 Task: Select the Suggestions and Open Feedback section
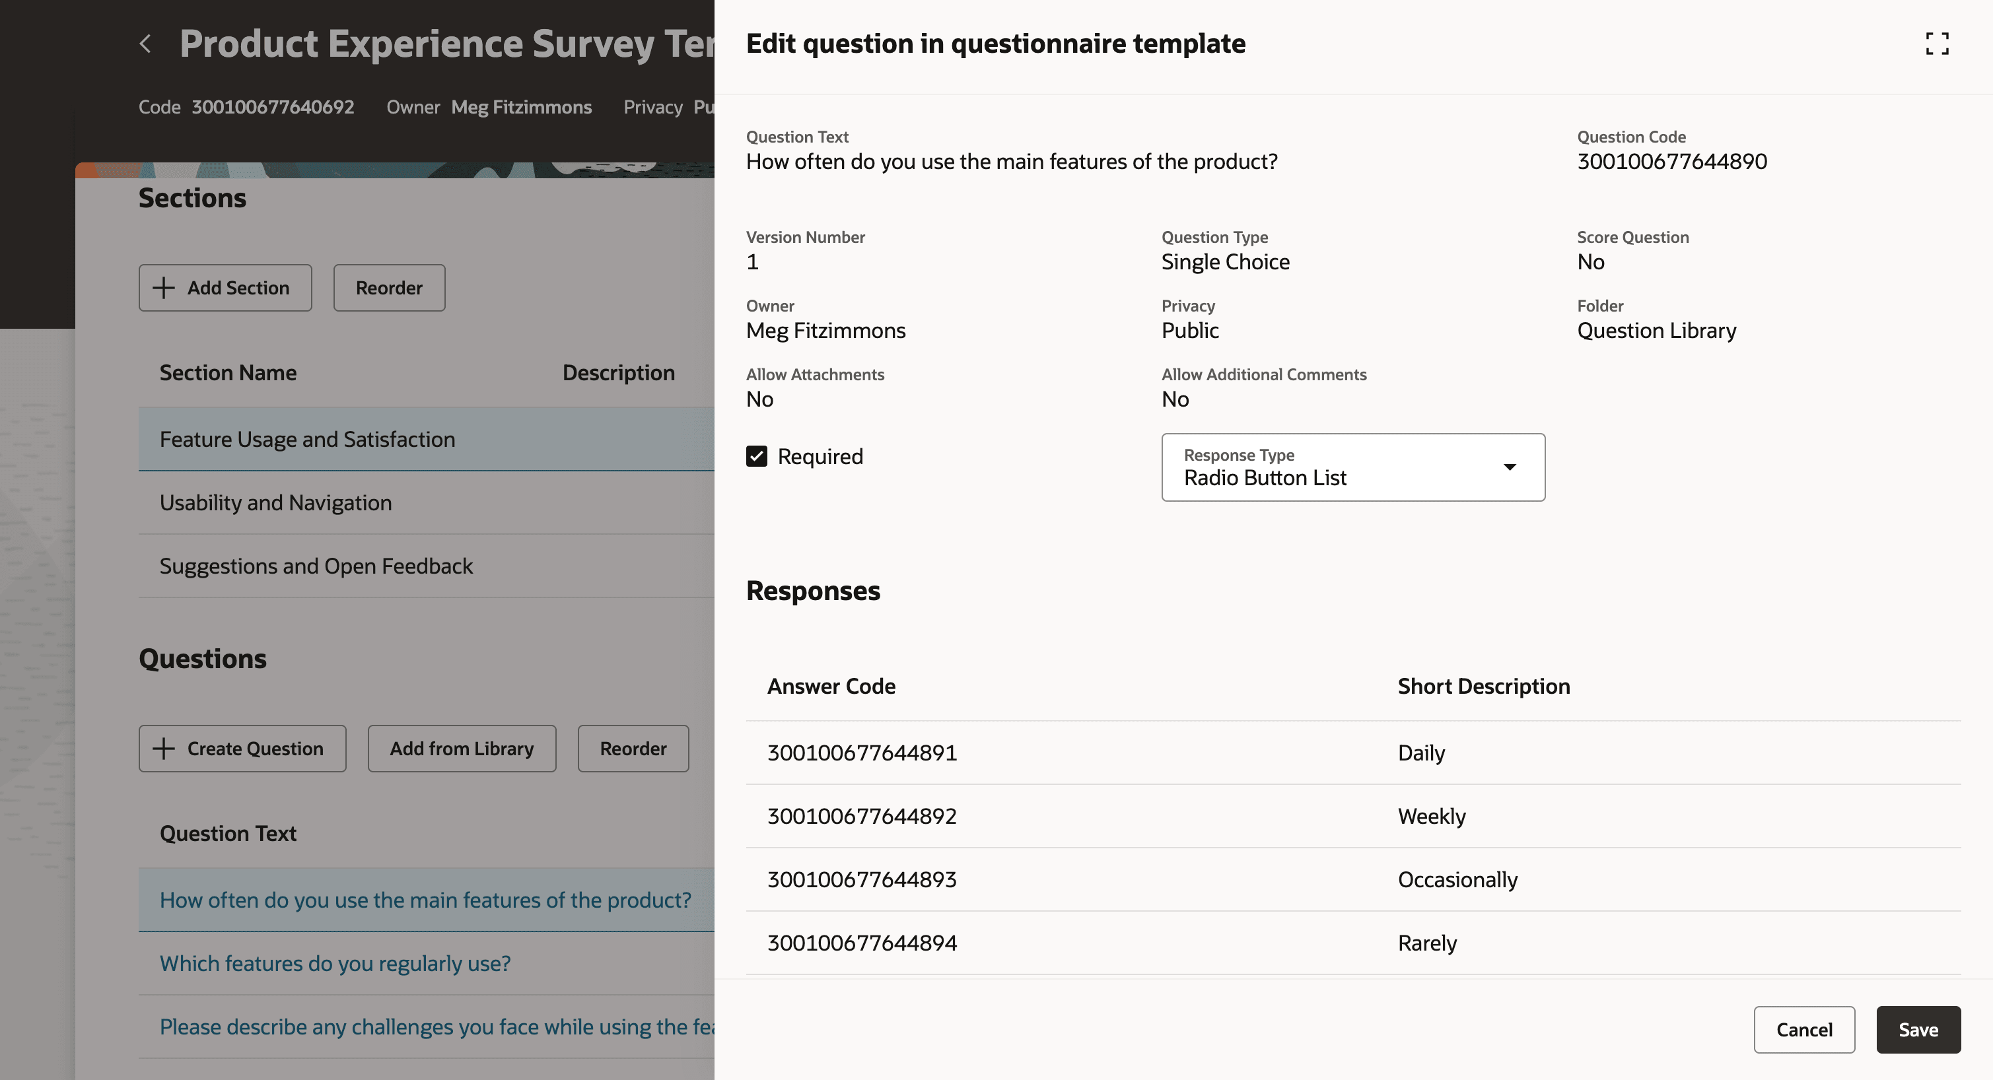[316, 566]
